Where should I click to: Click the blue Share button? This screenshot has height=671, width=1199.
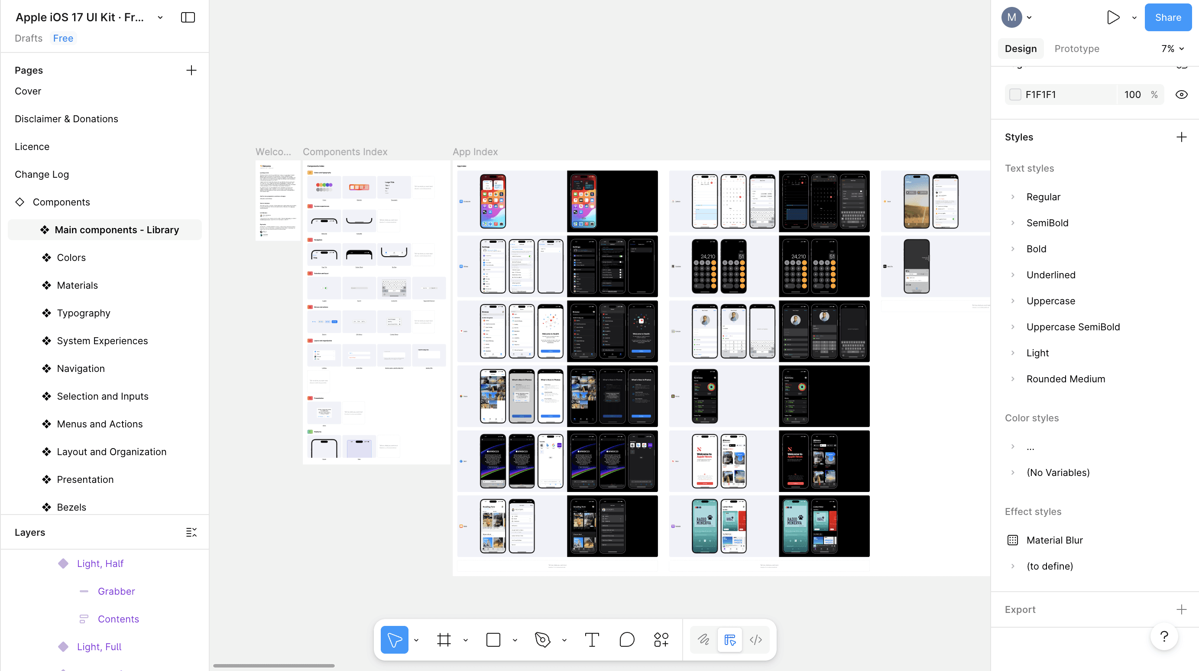pyautogui.click(x=1168, y=17)
